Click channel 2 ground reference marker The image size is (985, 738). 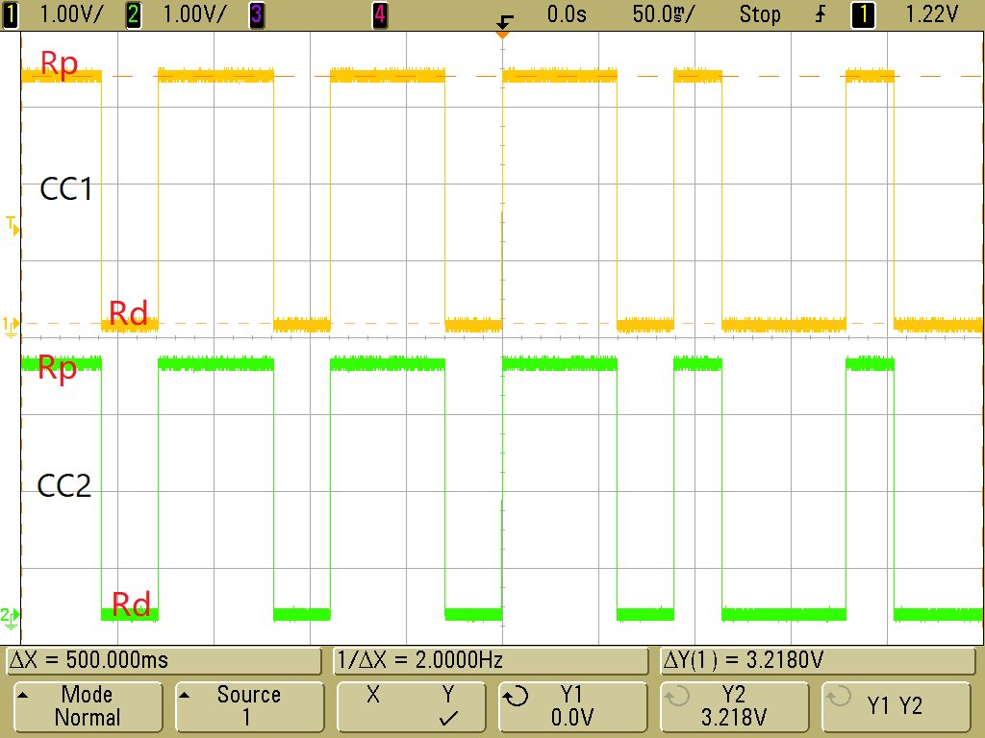pos(10,617)
